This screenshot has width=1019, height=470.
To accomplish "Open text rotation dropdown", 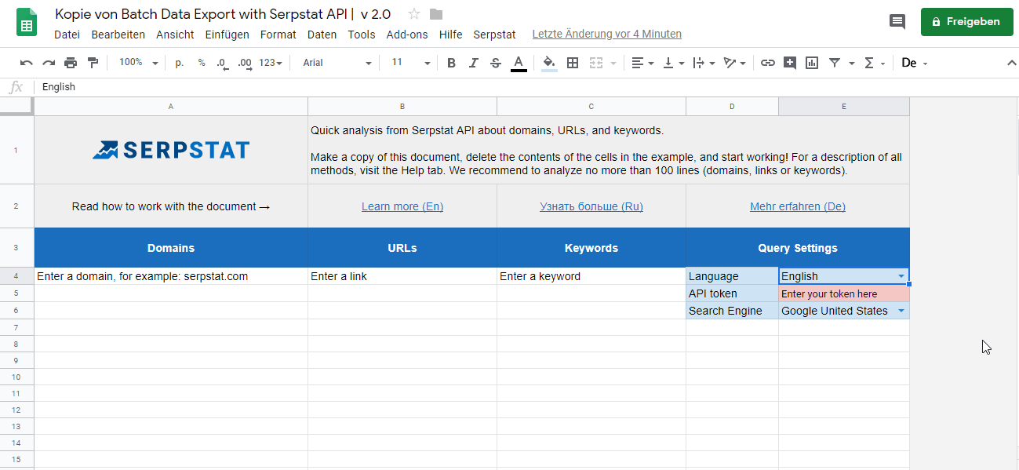I will pyautogui.click(x=734, y=63).
